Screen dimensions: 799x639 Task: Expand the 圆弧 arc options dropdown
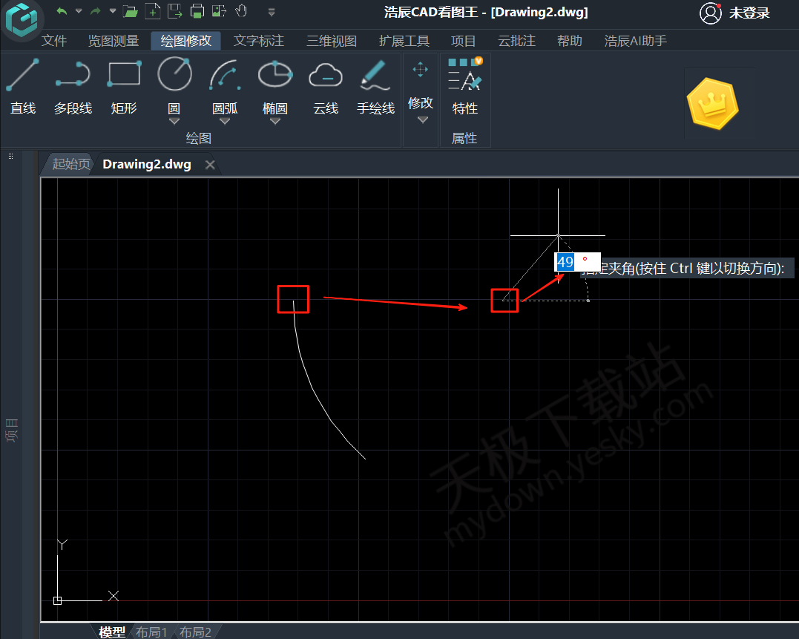coord(225,121)
